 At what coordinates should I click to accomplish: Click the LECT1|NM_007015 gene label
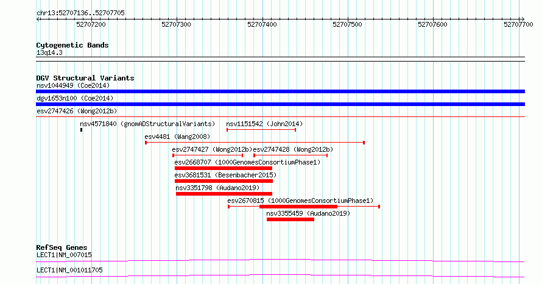pyautogui.click(x=65, y=255)
